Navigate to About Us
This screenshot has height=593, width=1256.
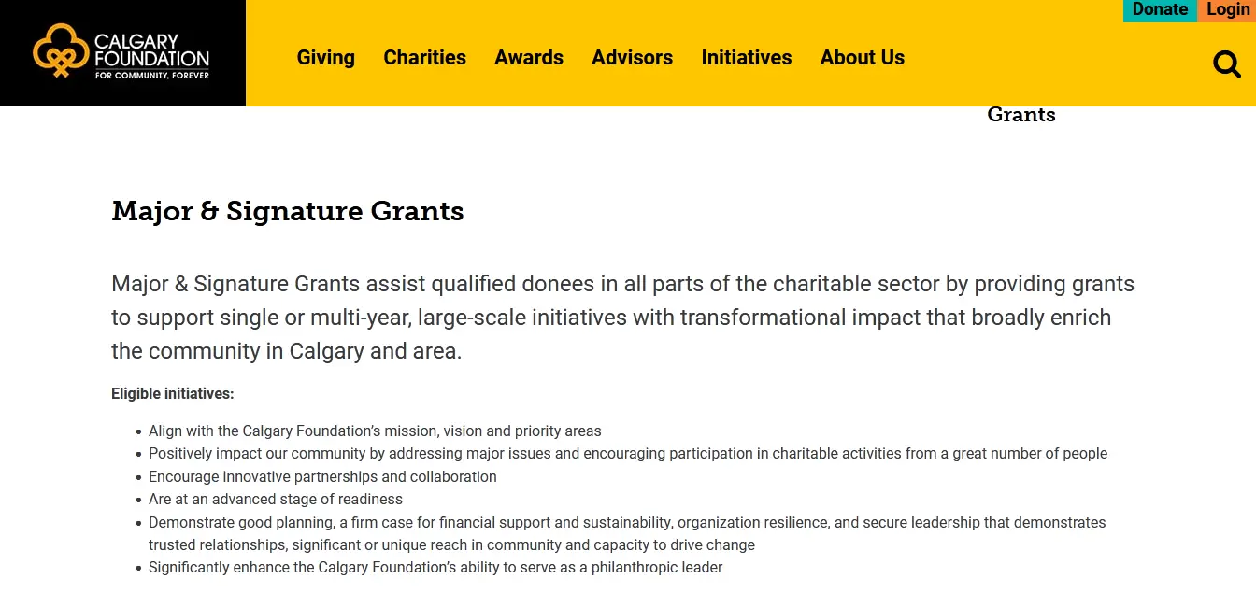point(862,58)
